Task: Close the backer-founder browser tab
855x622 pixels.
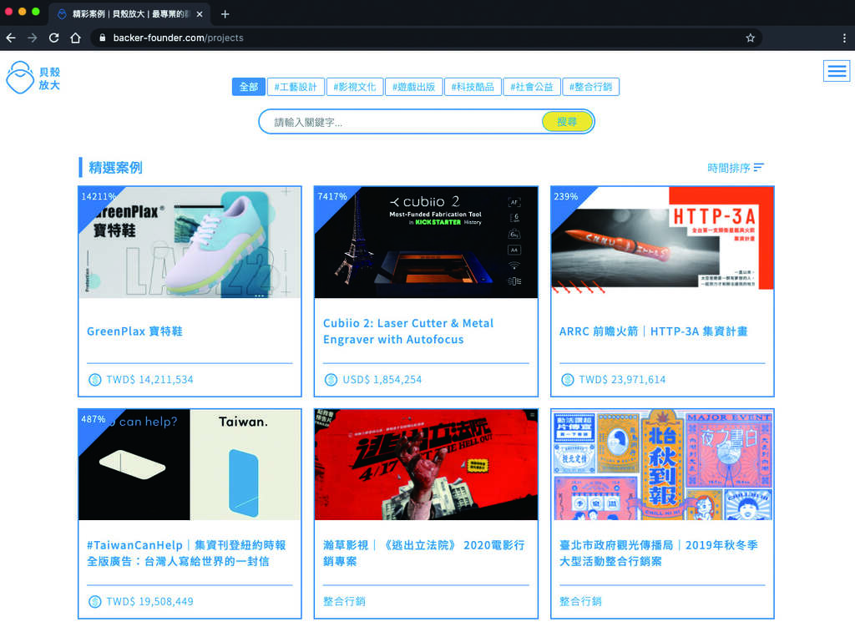Action: tap(199, 14)
